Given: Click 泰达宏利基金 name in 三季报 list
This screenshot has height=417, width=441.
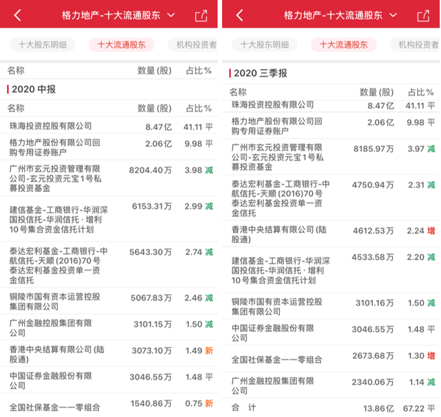Looking at the screenshot, I should 281,198.
